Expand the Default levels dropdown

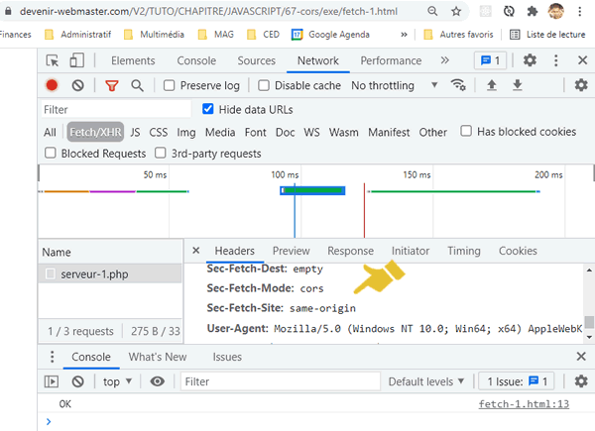[426, 381]
